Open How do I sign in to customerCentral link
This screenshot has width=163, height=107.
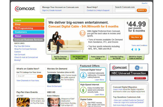(x=129, y=102)
